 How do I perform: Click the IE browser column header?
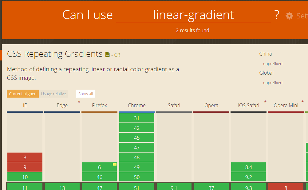pyautogui.click(x=25, y=106)
